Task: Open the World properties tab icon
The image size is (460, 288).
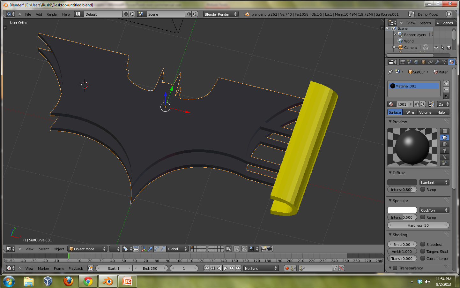Action: [x=416, y=62]
